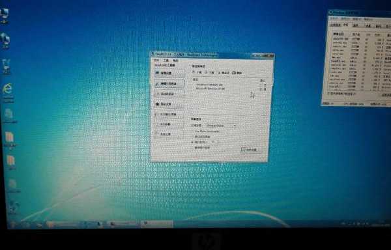Open Options menu in Task Manager
This screenshot has width=391, height=250.
(x=345, y=19)
